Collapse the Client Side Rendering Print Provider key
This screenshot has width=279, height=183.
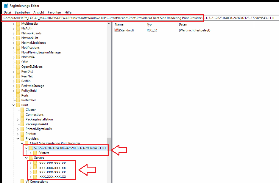pos(22,143)
